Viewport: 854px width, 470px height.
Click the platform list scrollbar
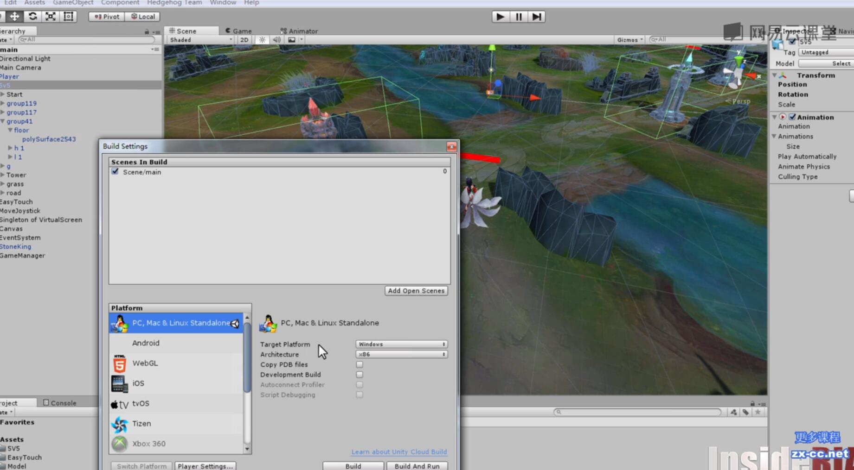coord(247,357)
